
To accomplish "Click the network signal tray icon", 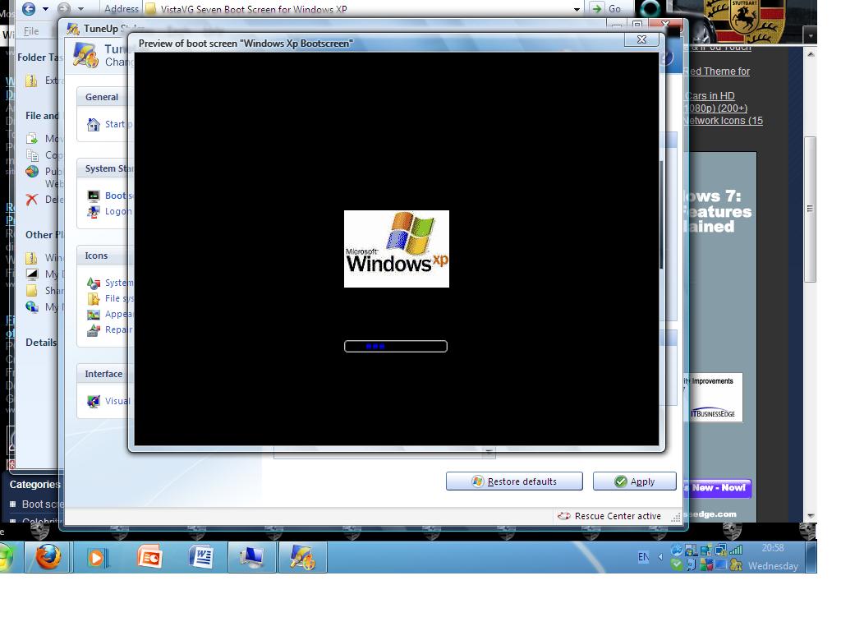I will [x=738, y=549].
